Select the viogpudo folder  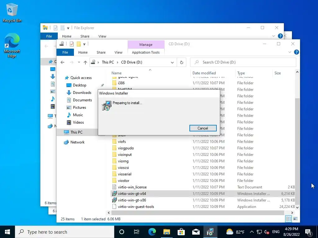pyautogui.click(x=126, y=148)
